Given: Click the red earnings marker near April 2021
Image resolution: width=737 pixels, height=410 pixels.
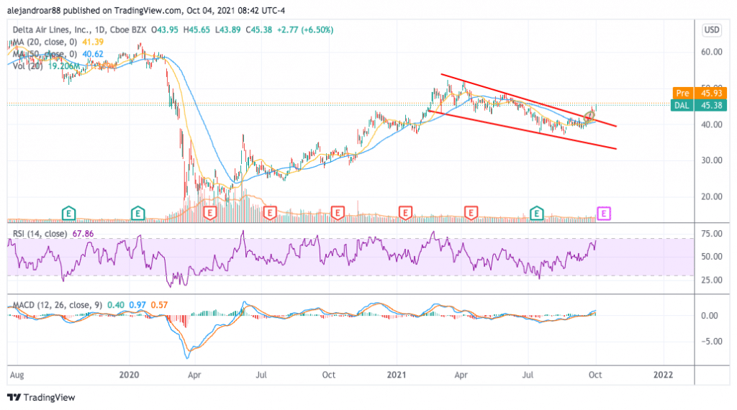Looking at the screenshot, I should (x=471, y=213).
